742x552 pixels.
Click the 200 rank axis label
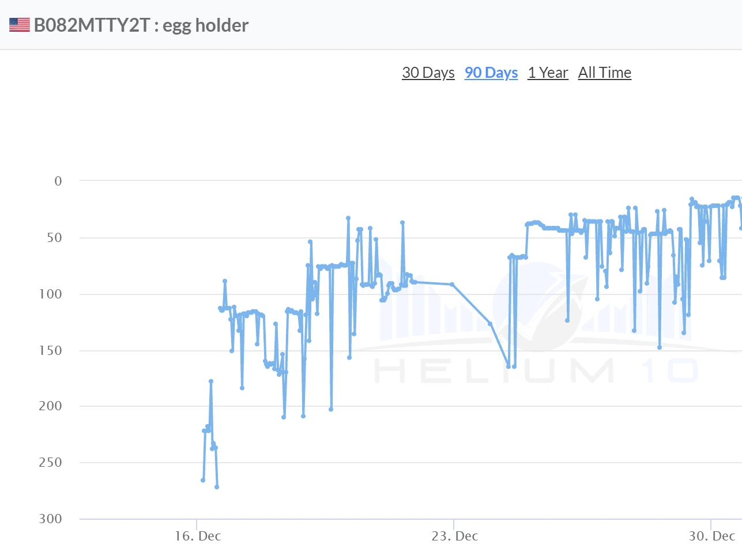[51, 406]
